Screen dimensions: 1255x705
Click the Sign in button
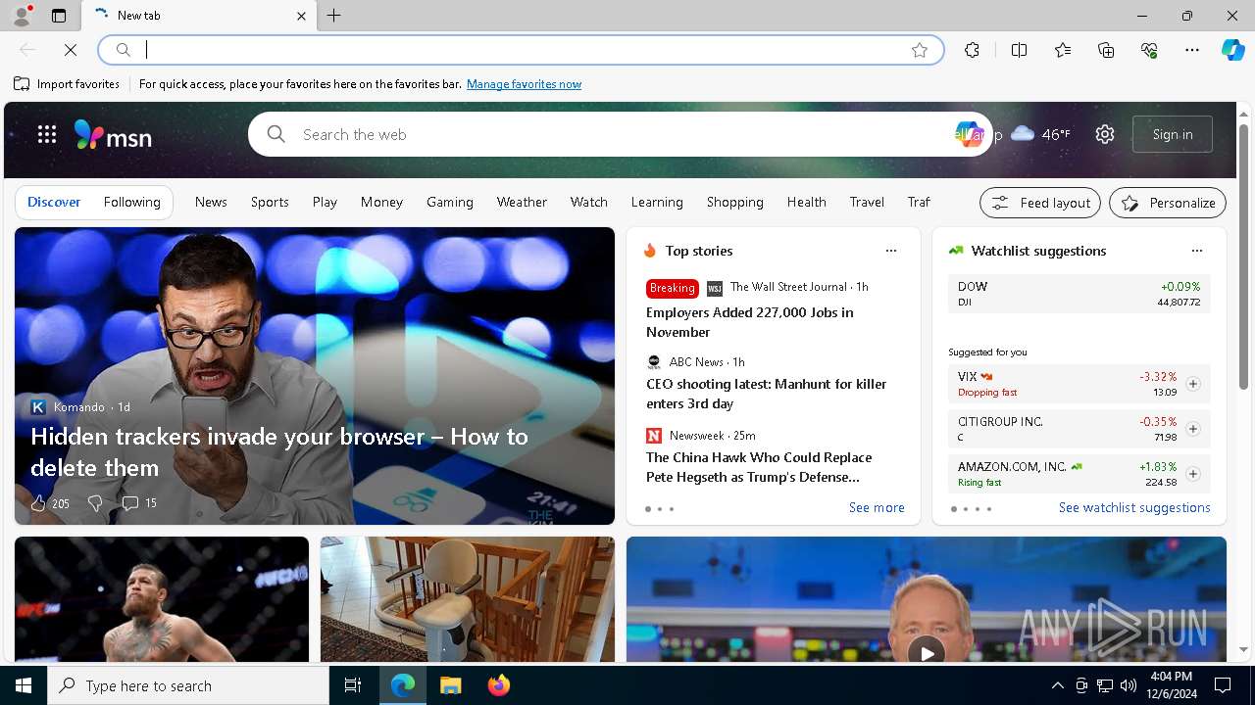tap(1173, 134)
